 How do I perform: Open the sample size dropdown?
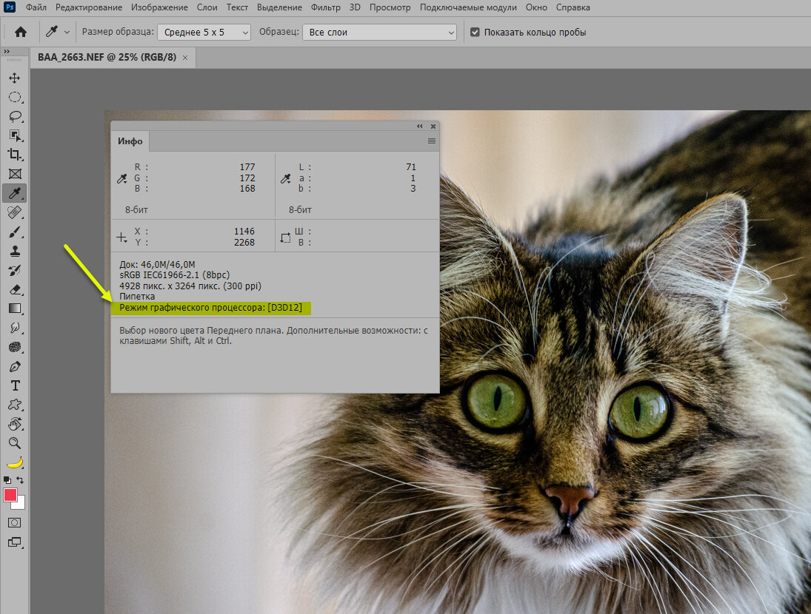pyautogui.click(x=204, y=32)
